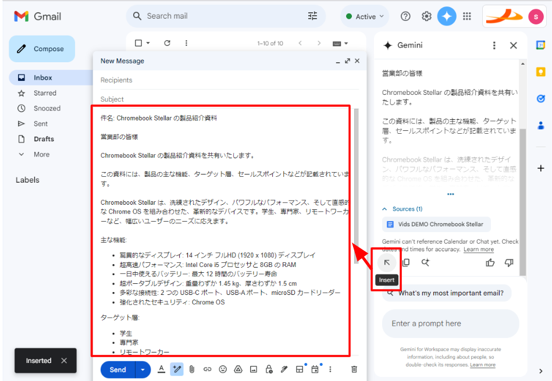
Task: Expand the More folders list
Action: 41,154
